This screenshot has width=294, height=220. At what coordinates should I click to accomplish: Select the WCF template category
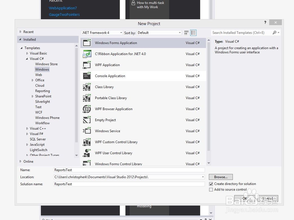click(39, 112)
